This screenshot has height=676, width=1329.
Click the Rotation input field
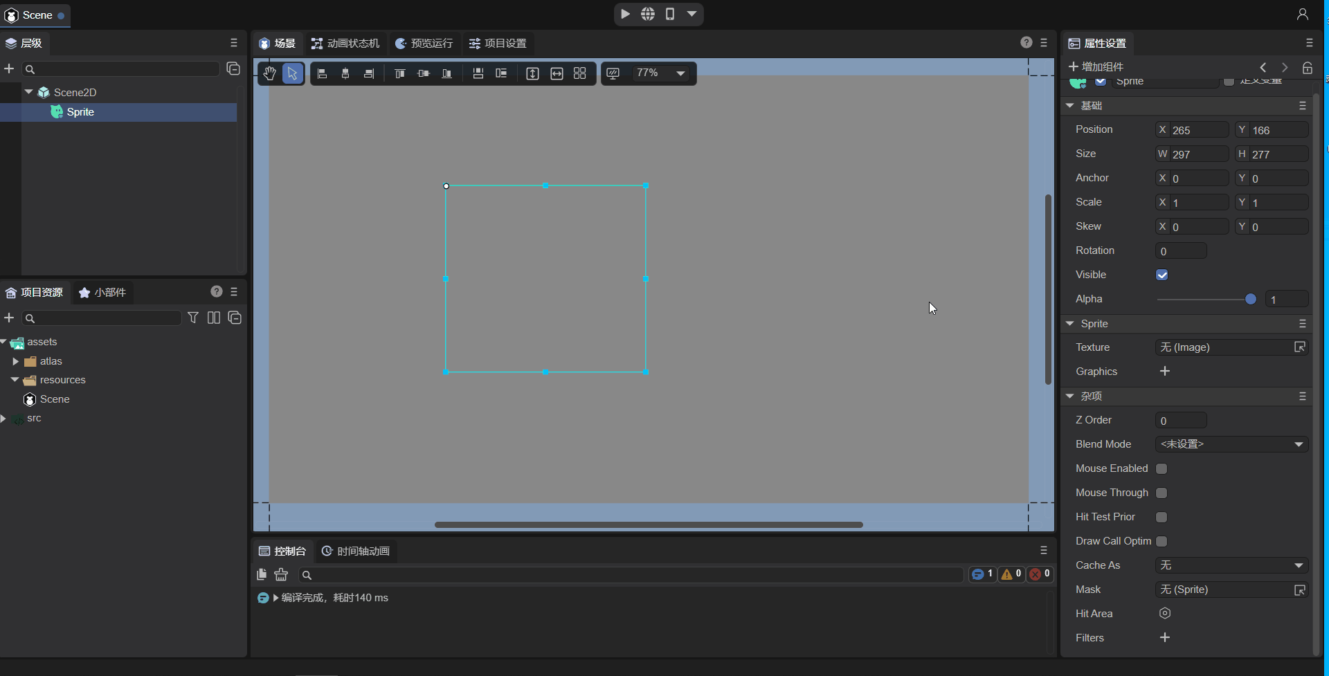pyautogui.click(x=1181, y=251)
